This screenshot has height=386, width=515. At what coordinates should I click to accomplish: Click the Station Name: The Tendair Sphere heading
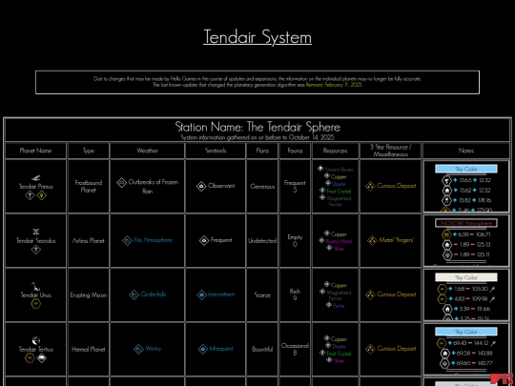257,127
